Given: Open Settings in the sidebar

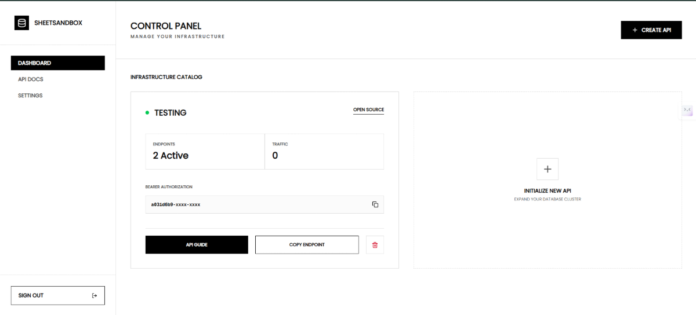Looking at the screenshot, I should tap(30, 96).
